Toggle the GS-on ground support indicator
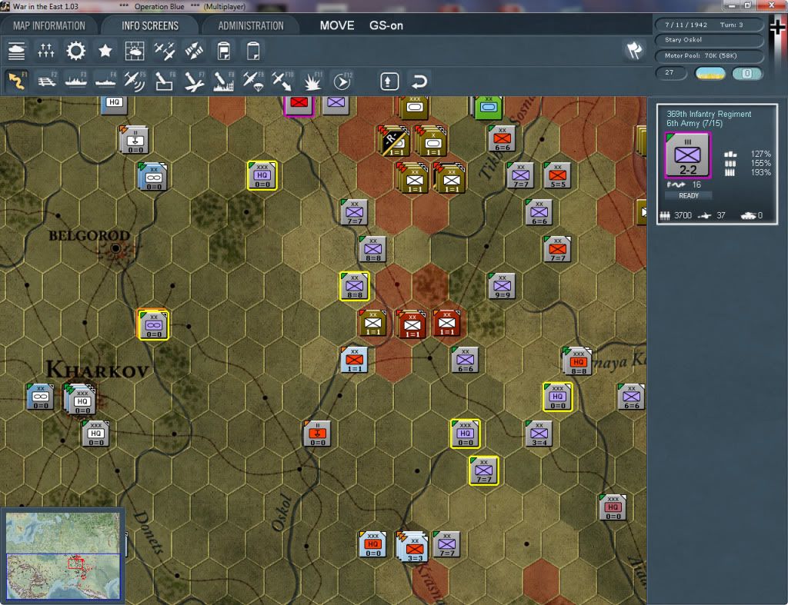The image size is (788, 605). tap(386, 25)
